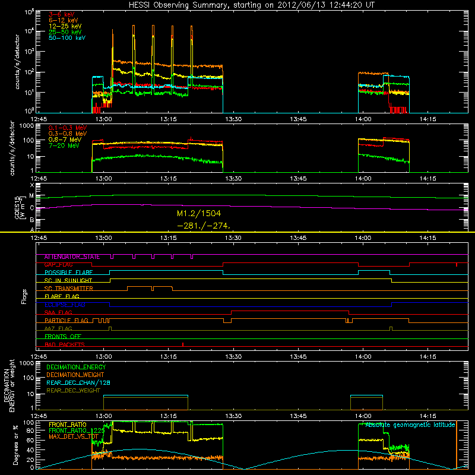This screenshot has height=475, width=475.
Task: Click the 13:30 tick label under top plot
Action: pos(233,119)
